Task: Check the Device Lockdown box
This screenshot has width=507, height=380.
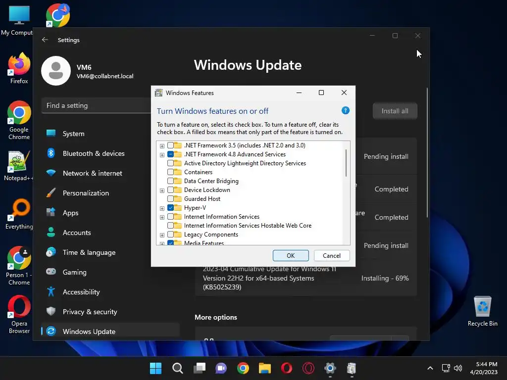Action: point(170,190)
